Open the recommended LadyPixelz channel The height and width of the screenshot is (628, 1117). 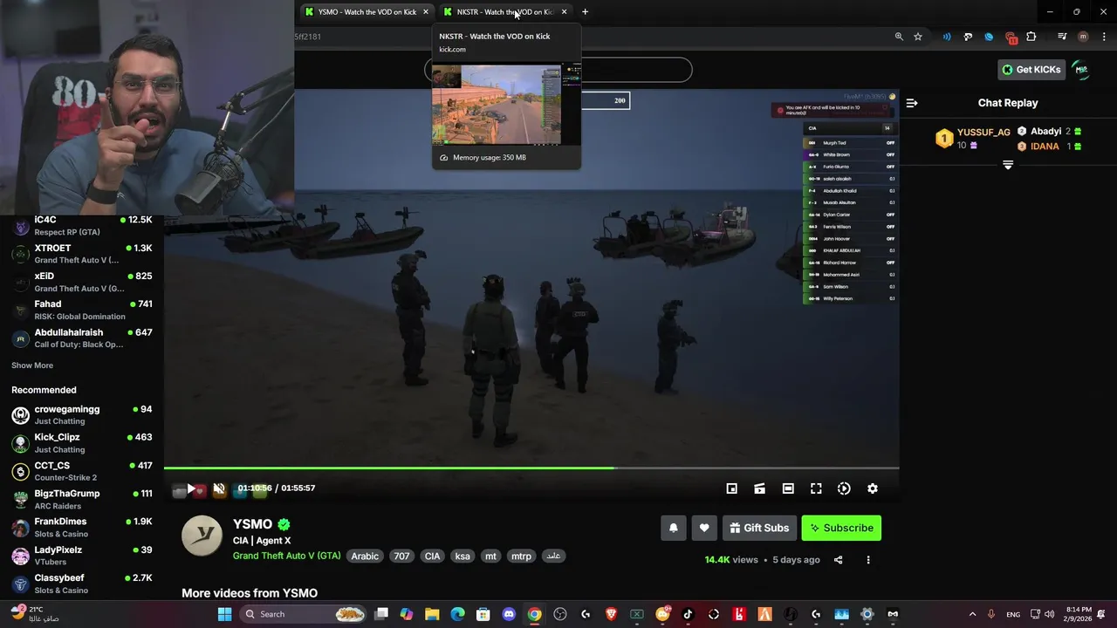point(82,556)
